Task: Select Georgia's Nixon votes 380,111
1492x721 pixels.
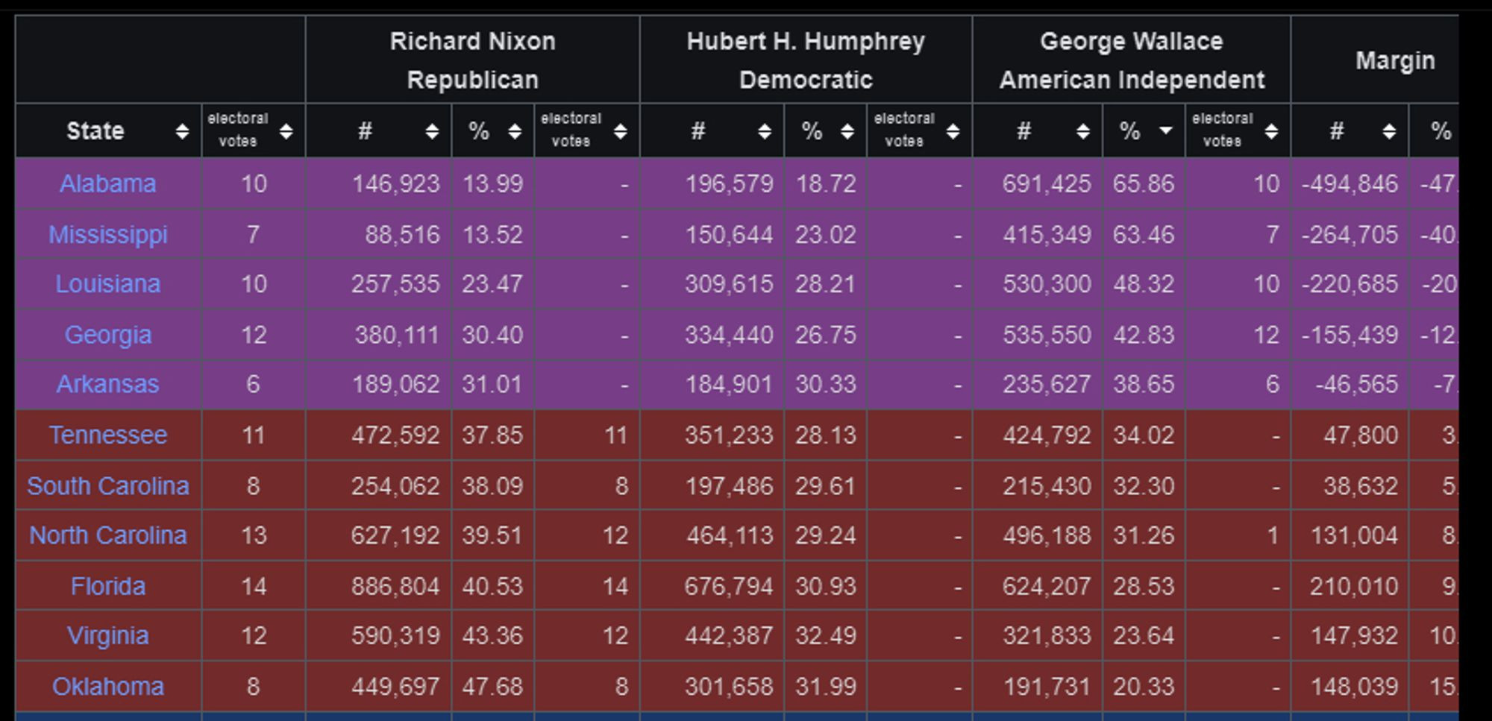Action: tap(397, 335)
